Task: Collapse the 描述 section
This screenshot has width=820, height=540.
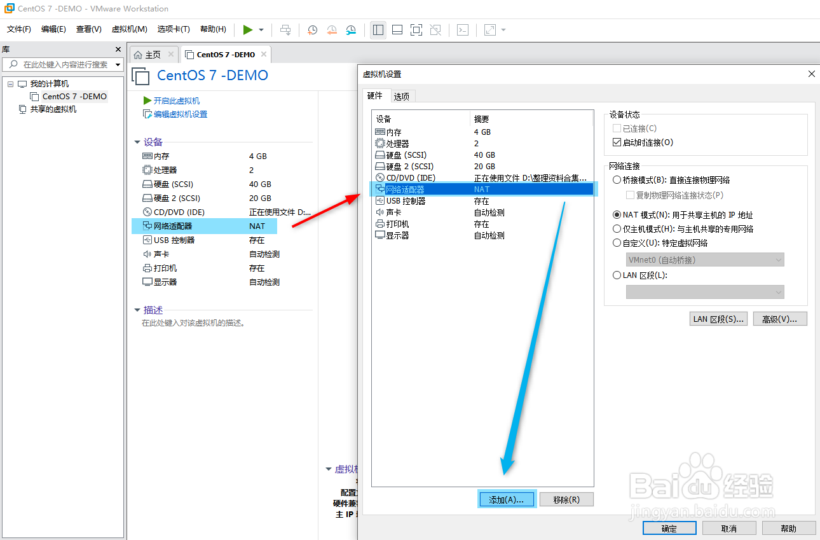Action: (137, 310)
